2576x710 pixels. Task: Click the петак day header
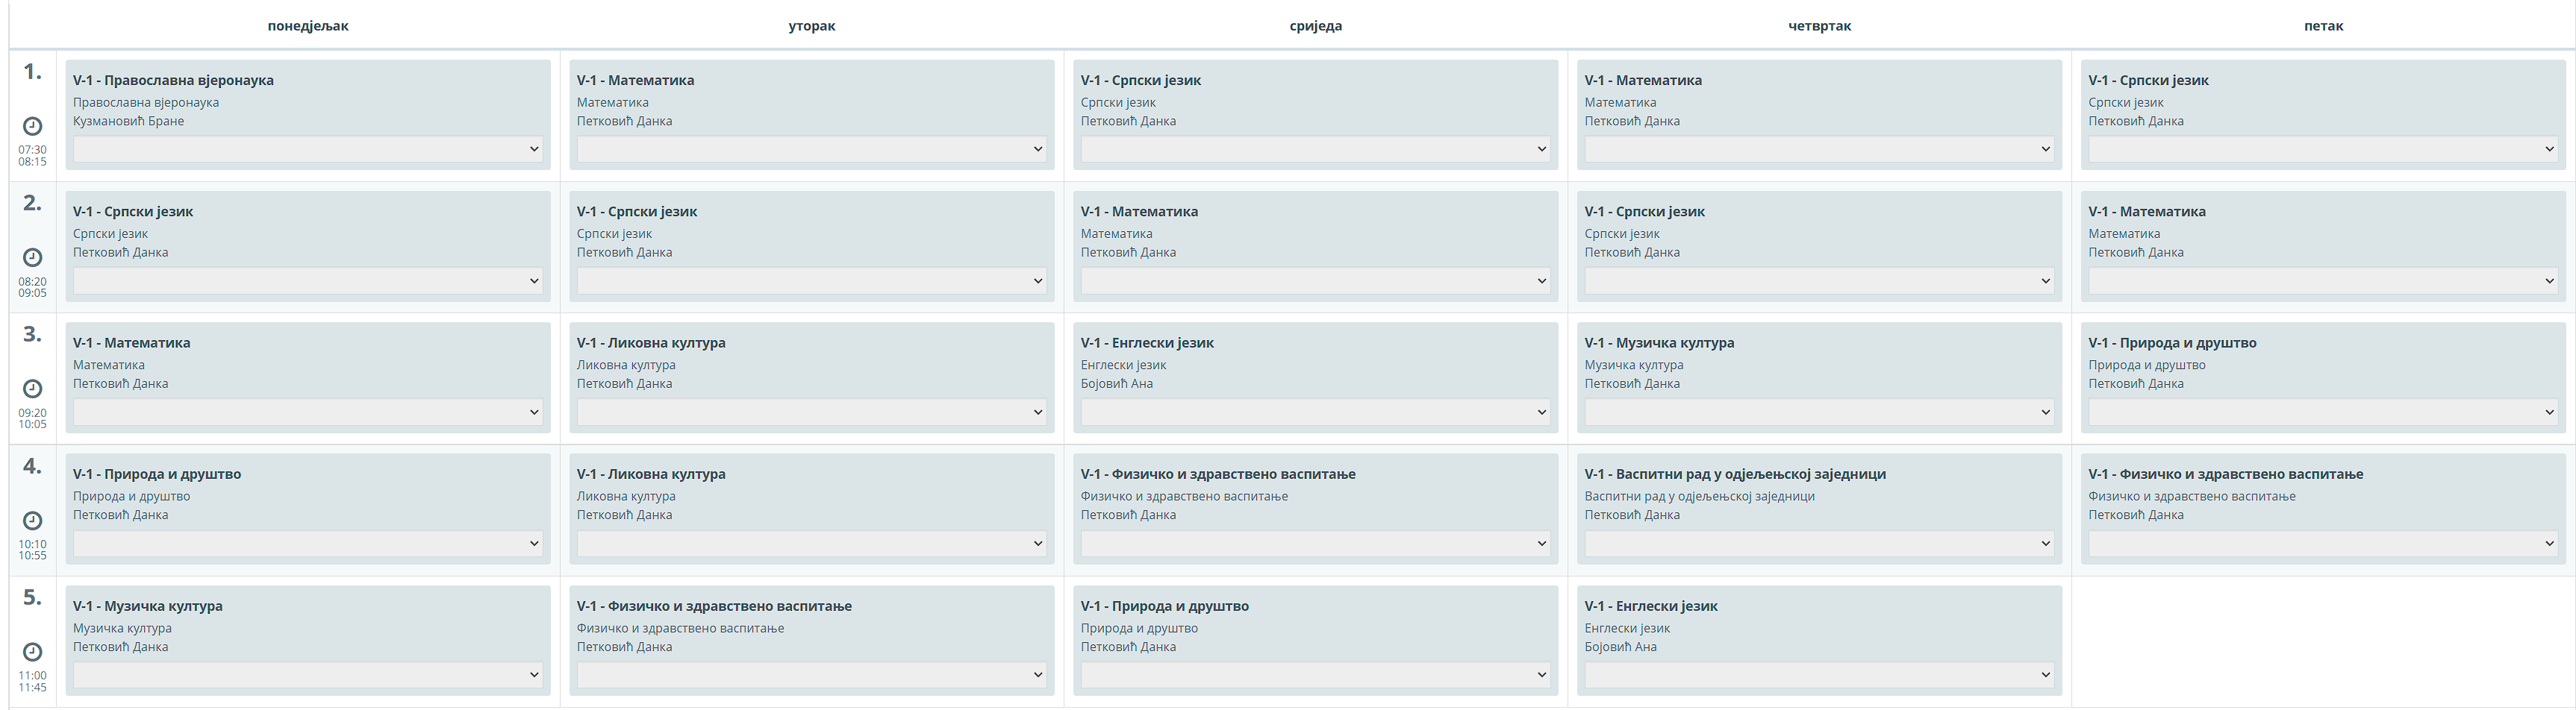point(2323,26)
